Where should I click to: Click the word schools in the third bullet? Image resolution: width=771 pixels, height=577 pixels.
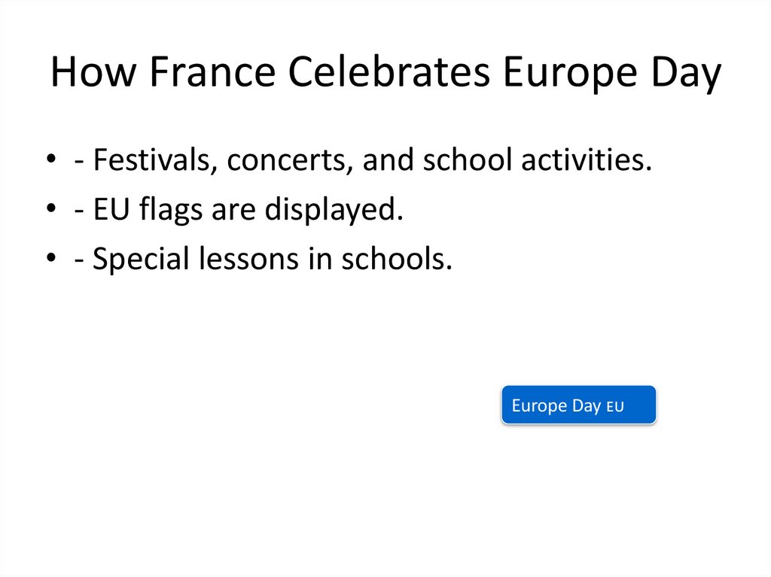[397, 260]
